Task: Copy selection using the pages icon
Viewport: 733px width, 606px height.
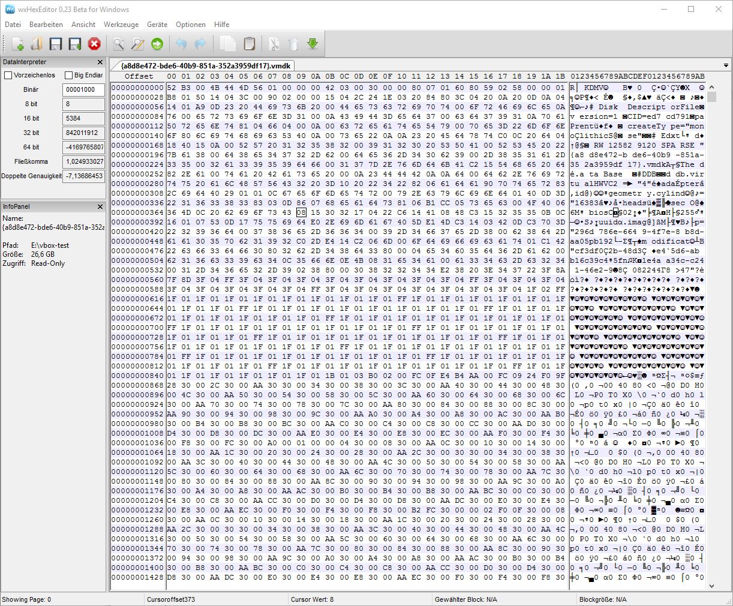Action: click(228, 44)
